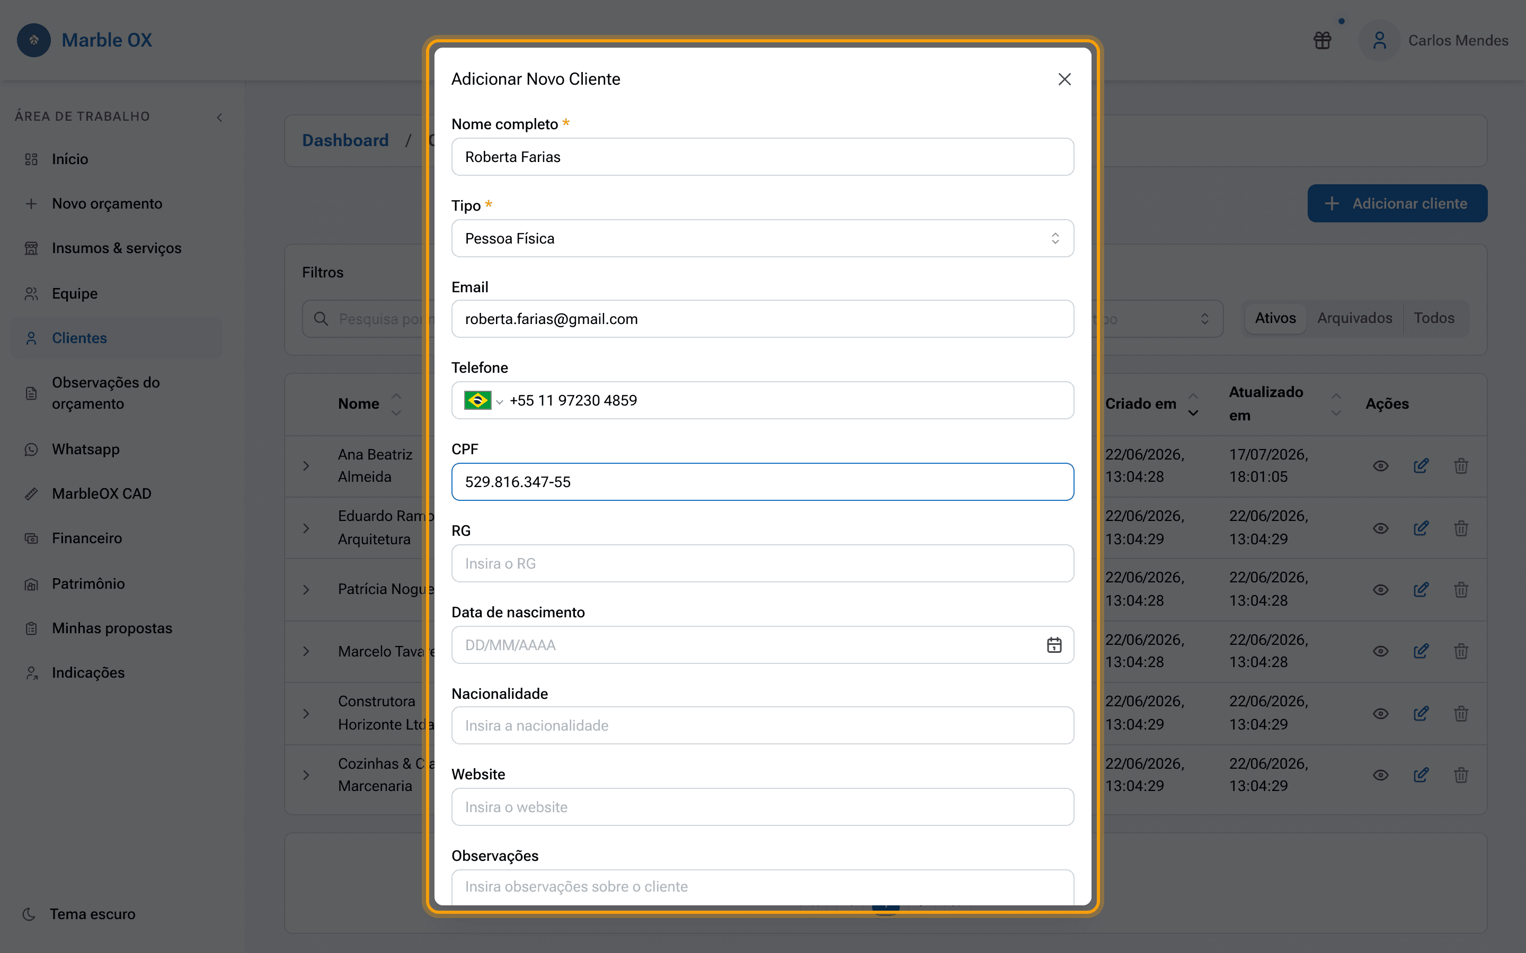View Cozinhas & Cia Marcenaria client details

pyautogui.click(x=1380, y=775)
